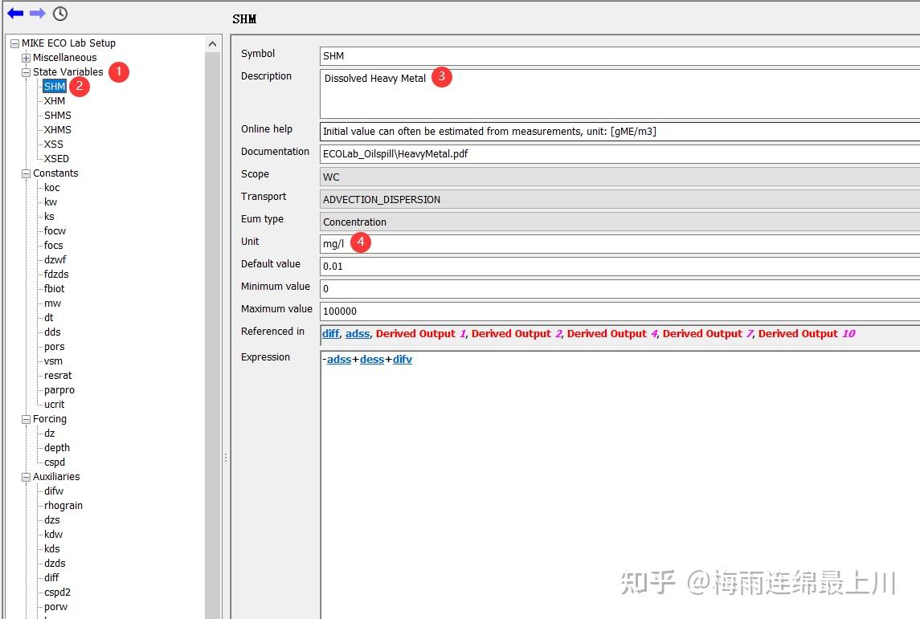
Task: Collapse the MIKE ECO Lab Setup root node
Action: [14, 43]
